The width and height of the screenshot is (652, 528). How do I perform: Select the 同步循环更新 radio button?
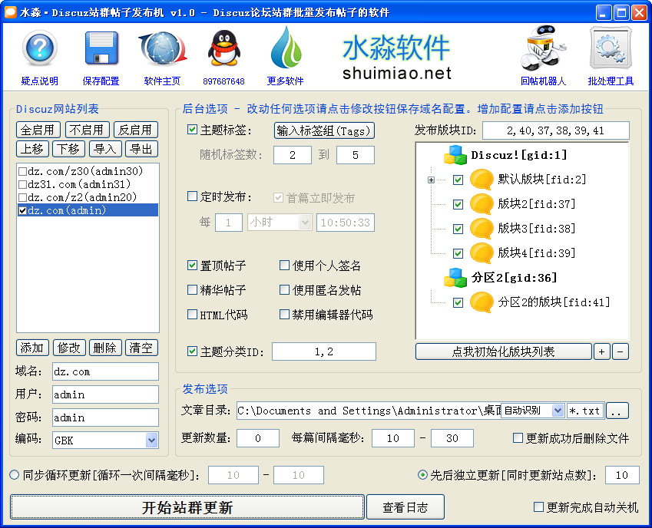point(14,475)
